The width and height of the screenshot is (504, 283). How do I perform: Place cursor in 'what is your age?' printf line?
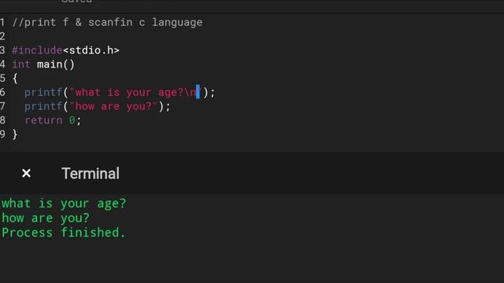(x=120, y=93)
